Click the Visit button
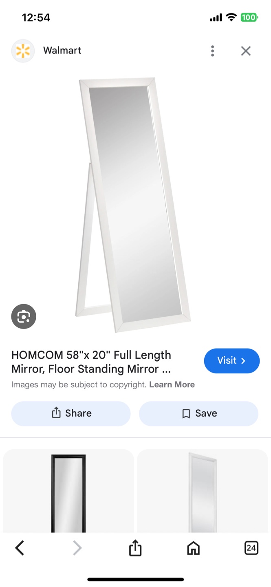271x587 pixels. 232,361
